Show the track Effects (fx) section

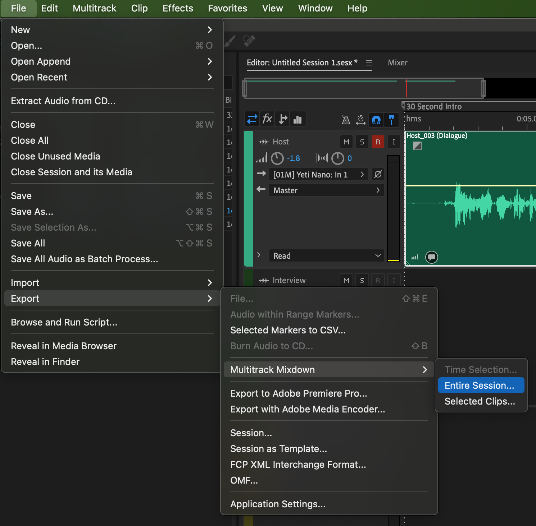(267, 119)
